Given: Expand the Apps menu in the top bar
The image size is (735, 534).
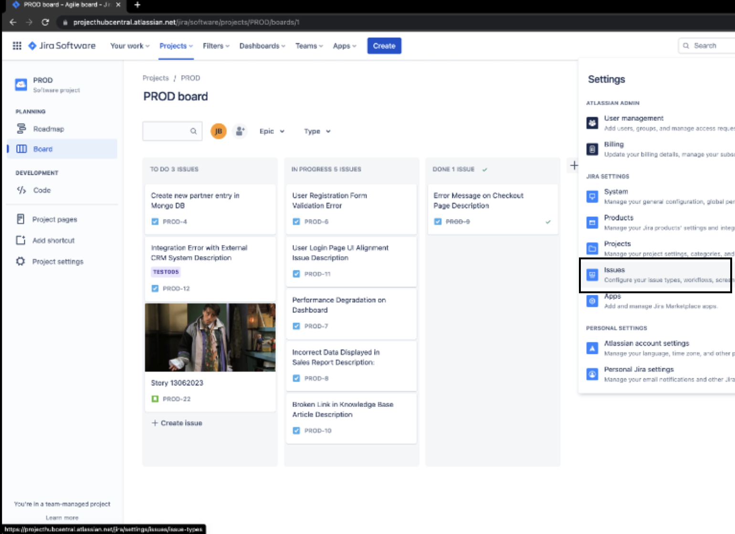Looking at the screenshot, I should coord(345,46).
